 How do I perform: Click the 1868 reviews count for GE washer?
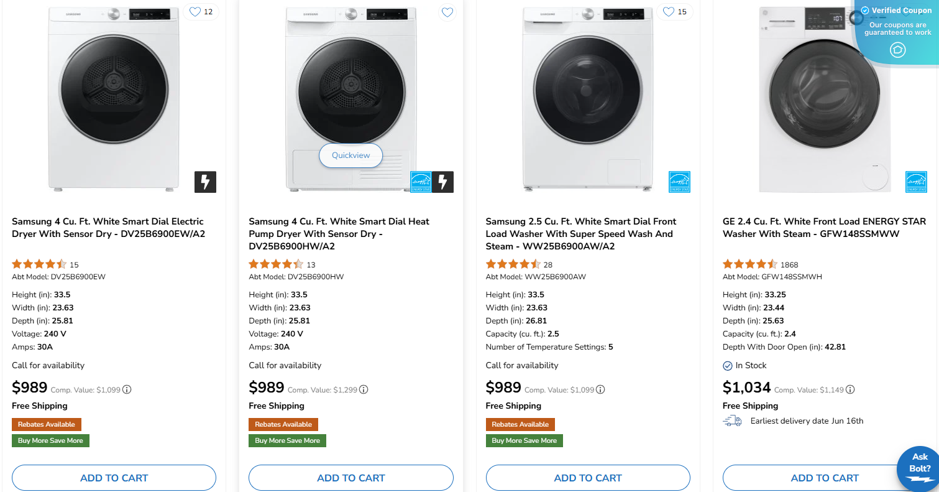pos(789,264)
